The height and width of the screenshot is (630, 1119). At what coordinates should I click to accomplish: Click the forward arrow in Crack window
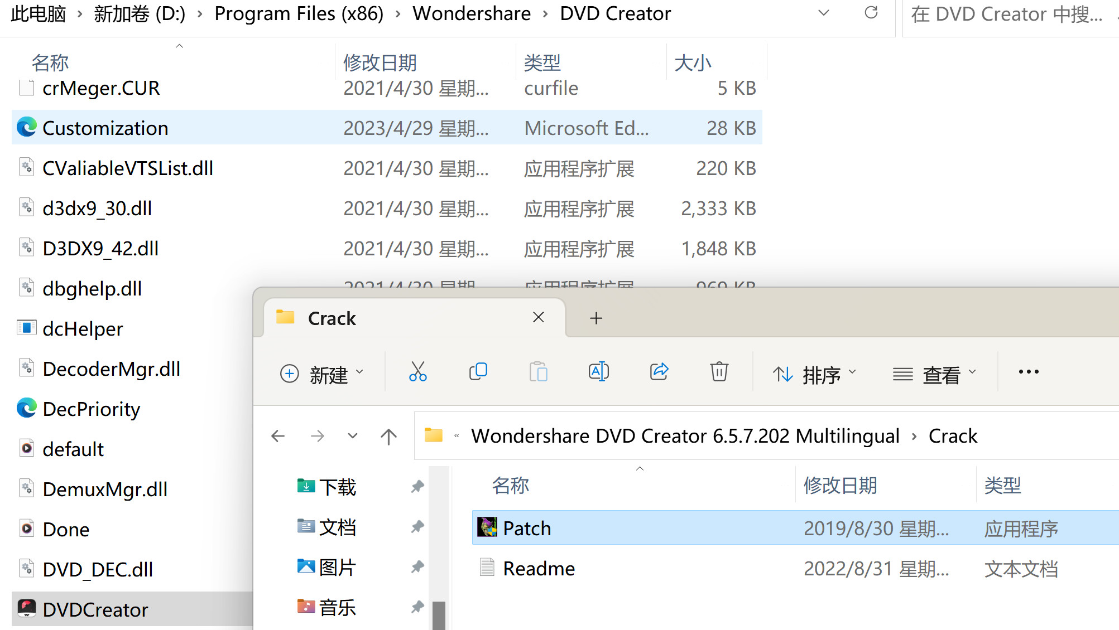tap(318, 436)
